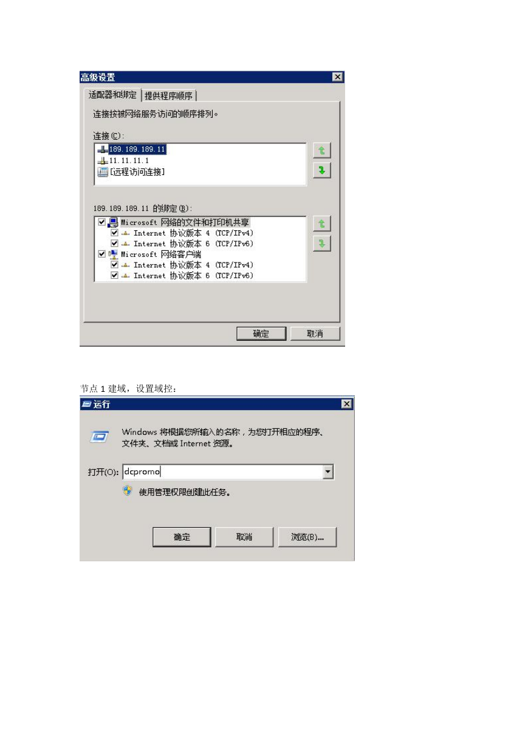Select the 189.189.189.11 connection
Image resolution: width=528 pixels, height=746 pixels.
(137, 149)
